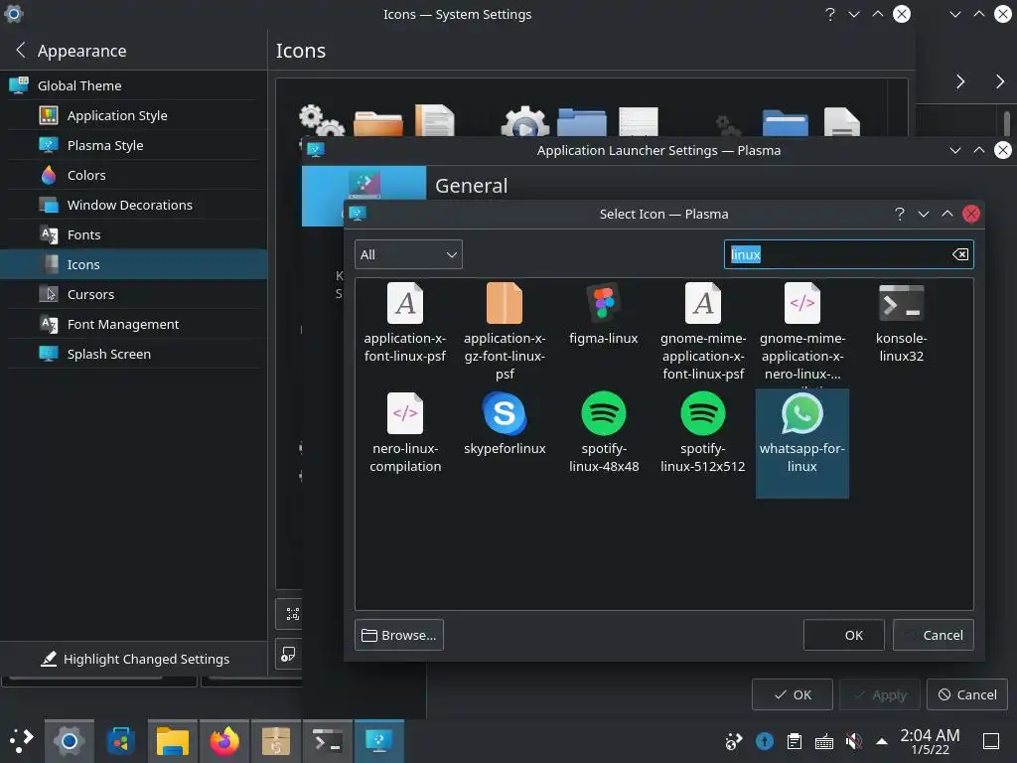Open Konsole terminal from taskbar
The image size is (1017, 763).
[x=328, y=741]
